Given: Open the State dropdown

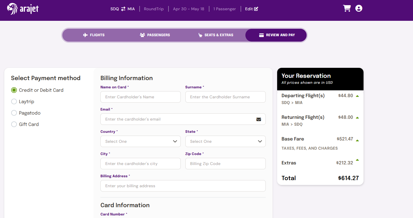Looking at the screenshot, I should click(x=225, y=141).
